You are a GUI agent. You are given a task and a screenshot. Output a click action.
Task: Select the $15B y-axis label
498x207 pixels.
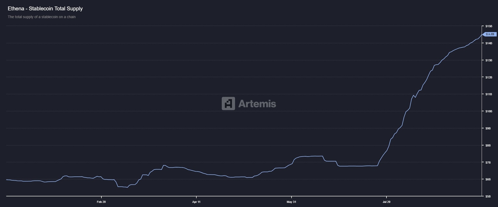(488, 26)
